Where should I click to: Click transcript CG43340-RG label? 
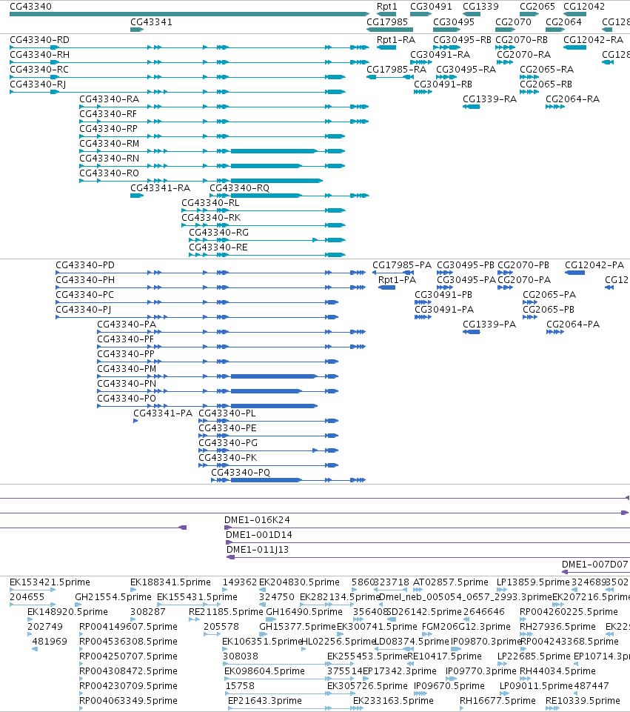218,233
